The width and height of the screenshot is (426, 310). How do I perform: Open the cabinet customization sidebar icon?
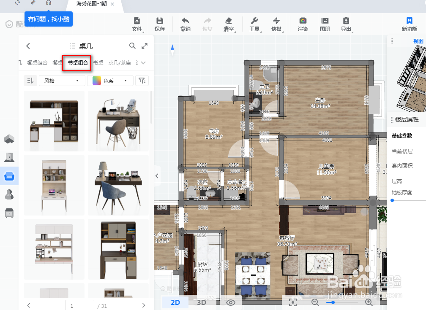pos(9,213)
